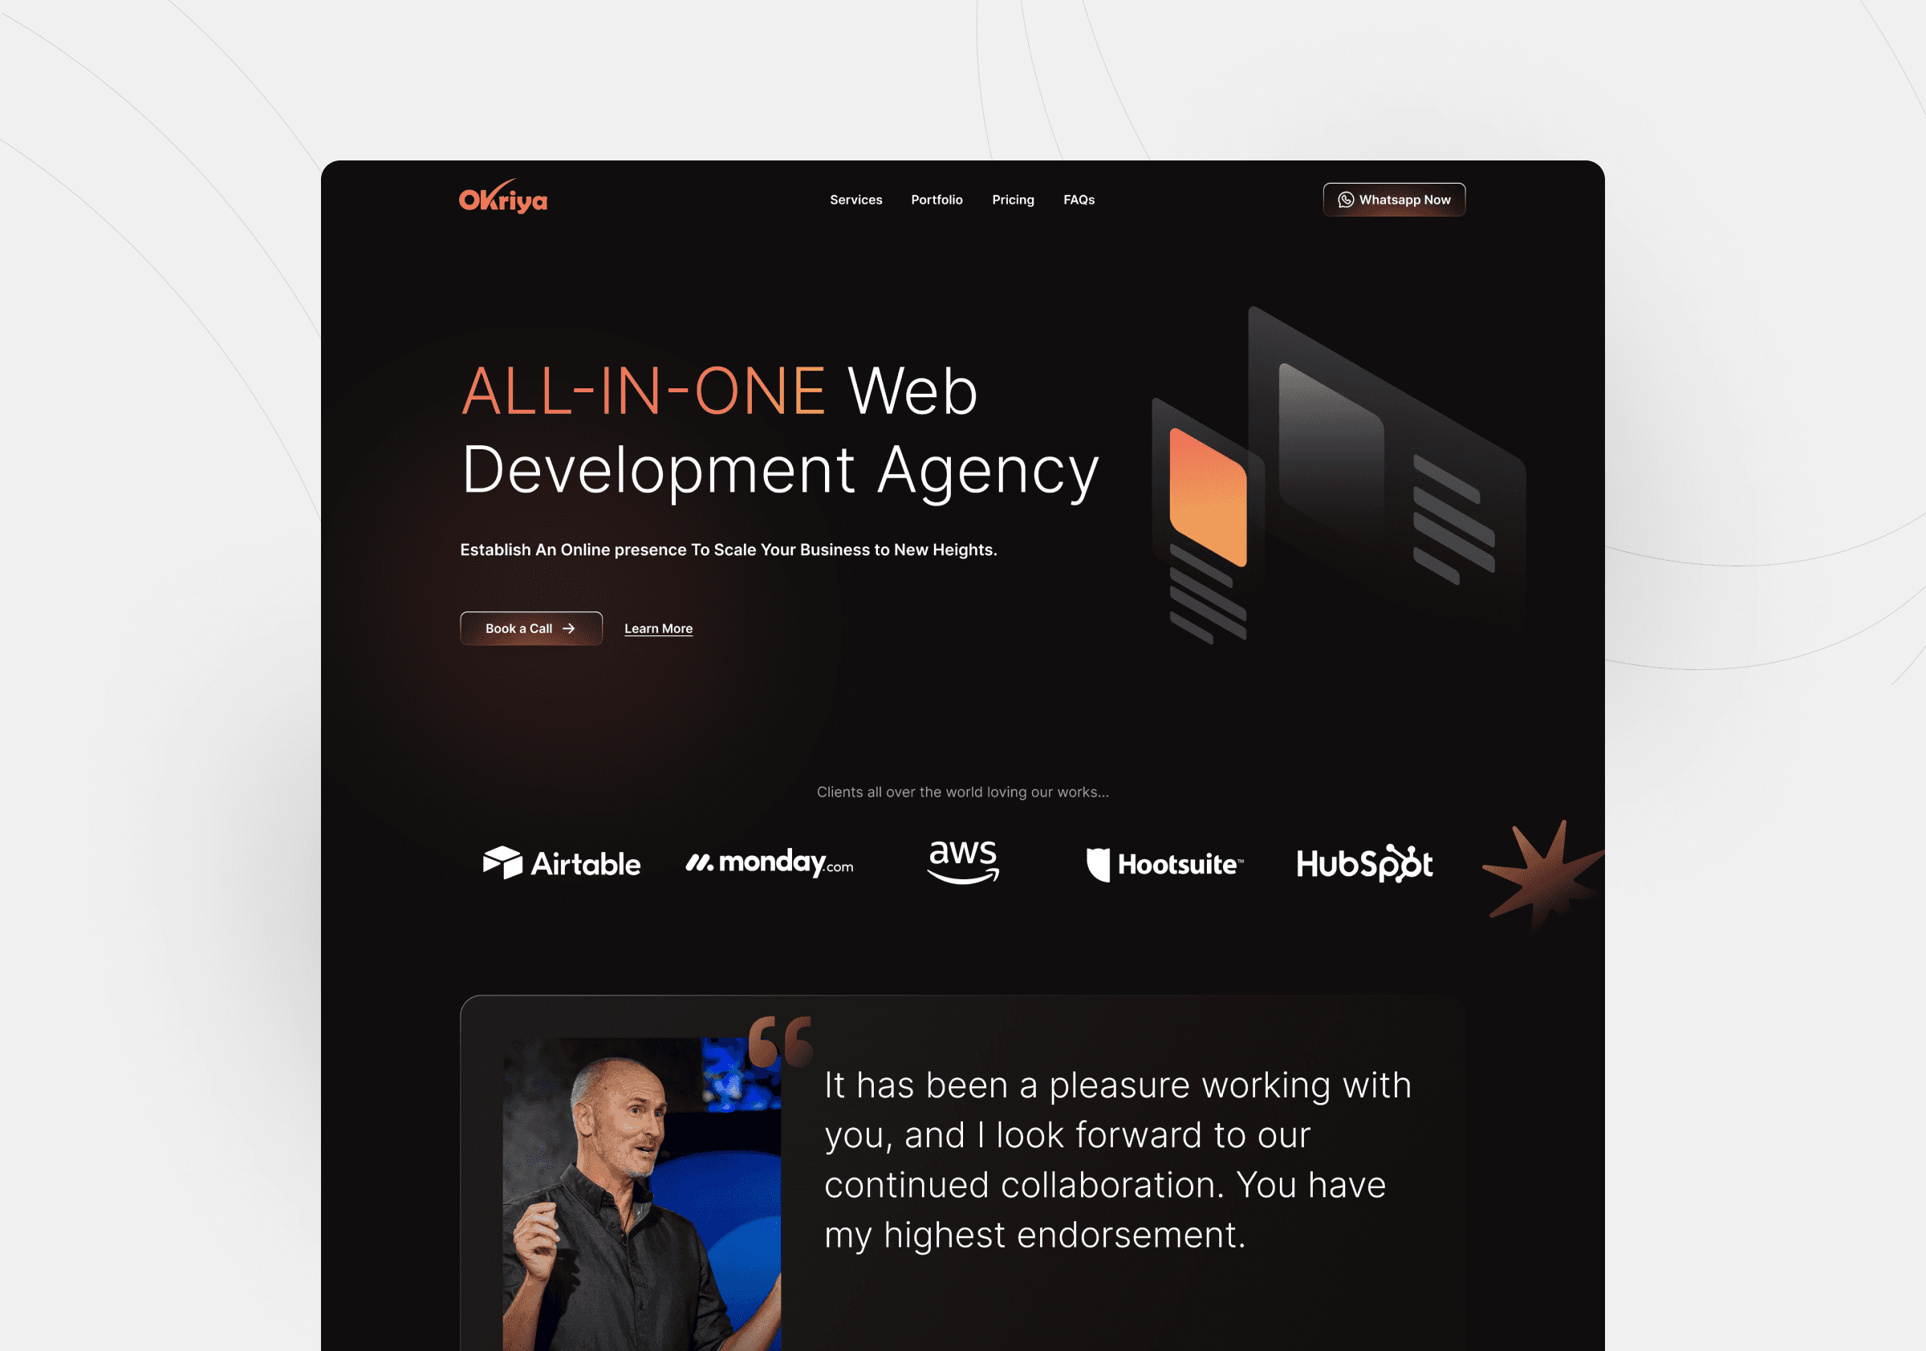Click the Pricing navigation link
Image resolution: width=1926 pixels, height=1351 pixels.
1011,199
